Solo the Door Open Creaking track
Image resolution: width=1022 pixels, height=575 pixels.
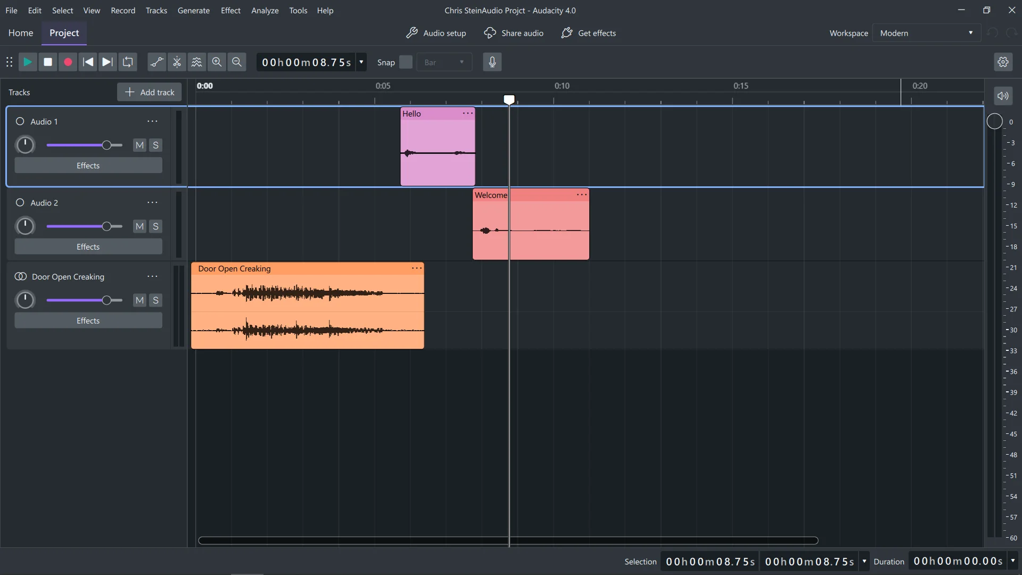coord(155,300)
